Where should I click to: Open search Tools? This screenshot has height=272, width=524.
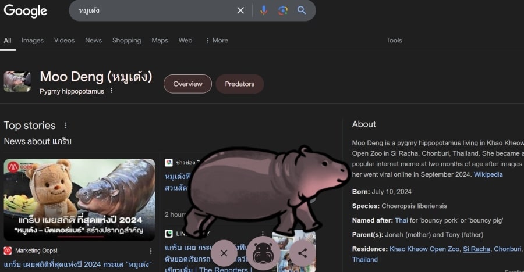click(394, 40)
